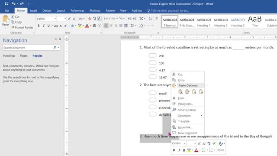Image resolution: width=277 pixels, height=156 pixels.
Task: Open the font size dropdown in ribbon
Action: [x=65, y=19]
